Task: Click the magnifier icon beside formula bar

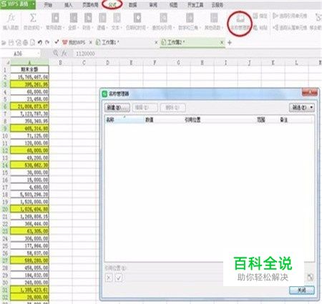Action: click(x=56, y=53)
